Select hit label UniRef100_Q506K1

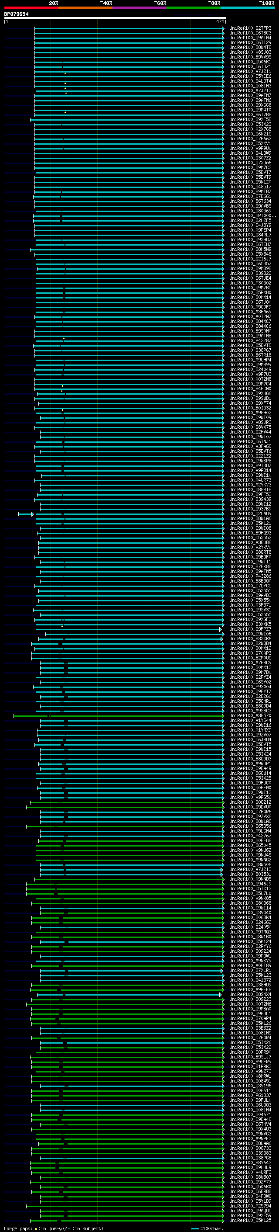(250, 62)
